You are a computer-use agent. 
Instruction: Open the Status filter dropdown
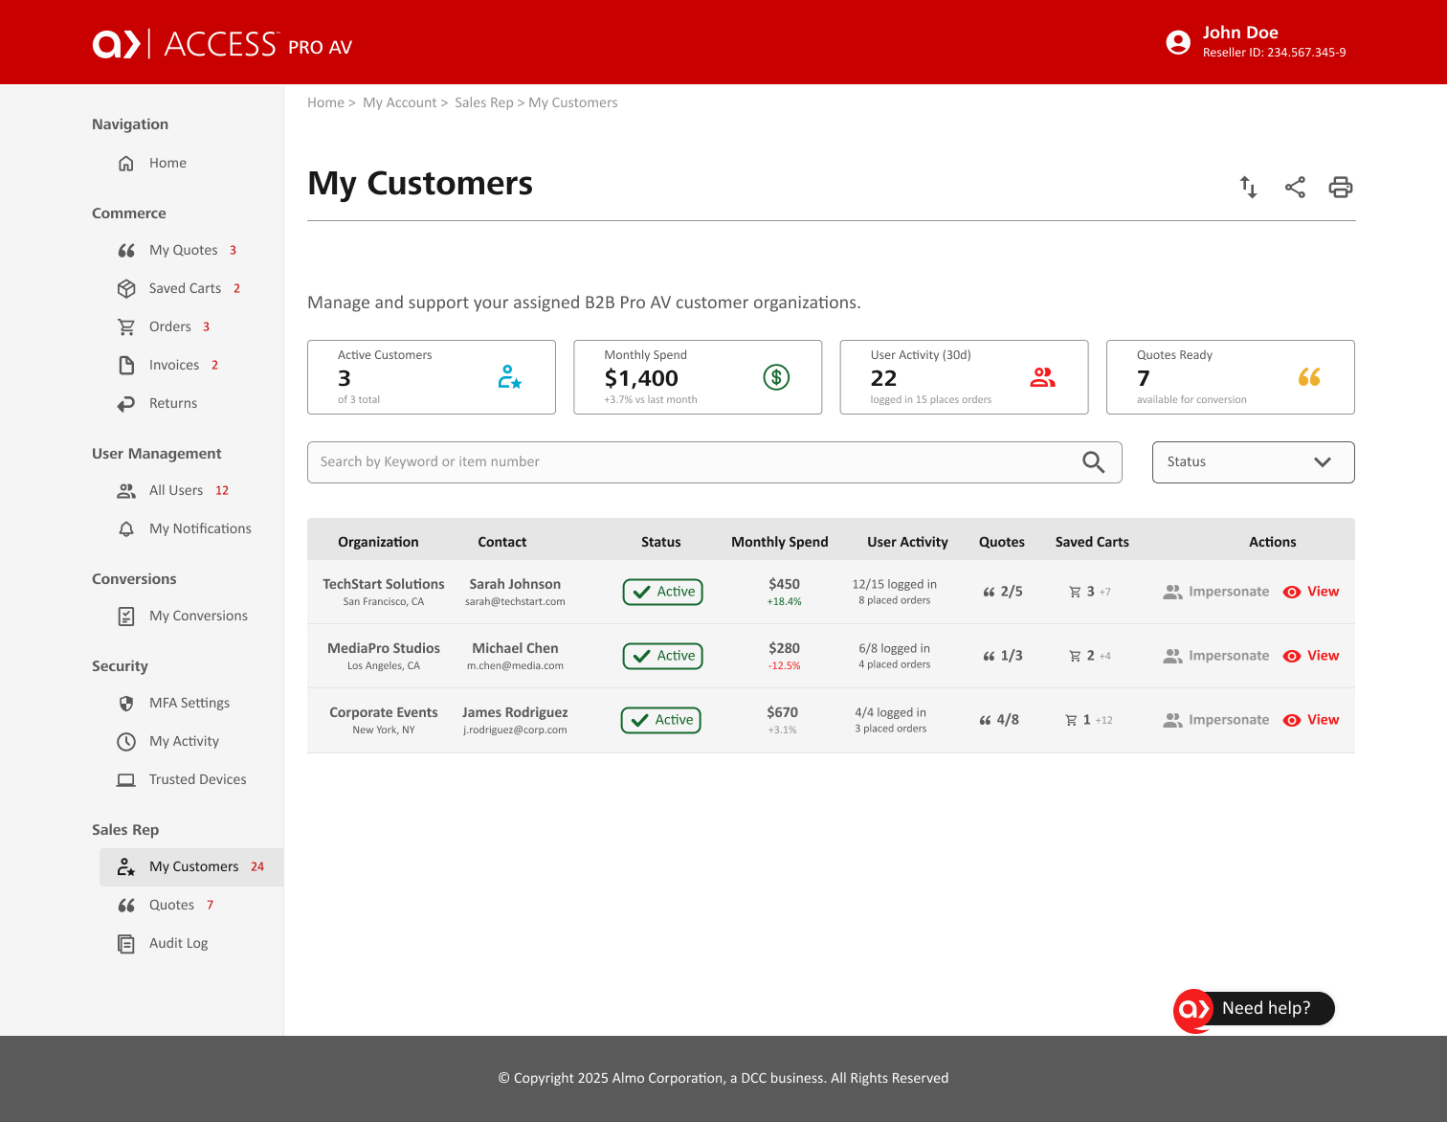click(x=1253, y=462)
